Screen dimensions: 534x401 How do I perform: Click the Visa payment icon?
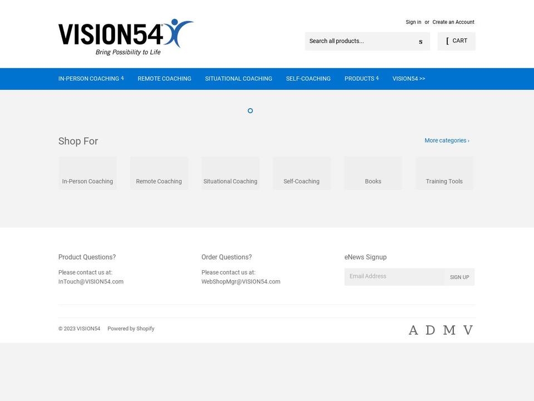click(x=468, y=330)
